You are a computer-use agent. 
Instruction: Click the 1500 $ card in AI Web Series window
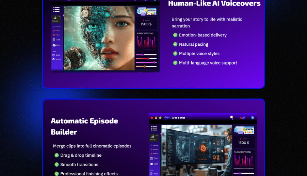[244, 142]
